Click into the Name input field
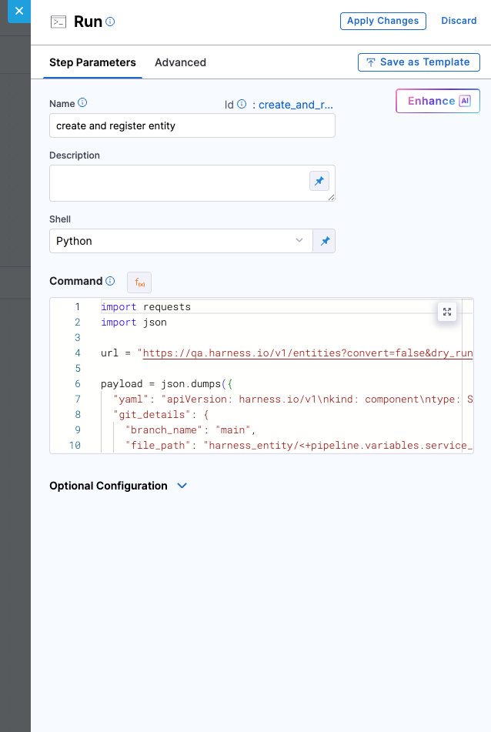491x732 pixels. (x=192, y=125)
